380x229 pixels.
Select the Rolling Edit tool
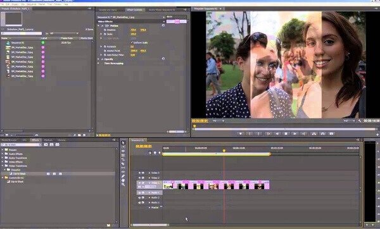[x=123, y=155]
